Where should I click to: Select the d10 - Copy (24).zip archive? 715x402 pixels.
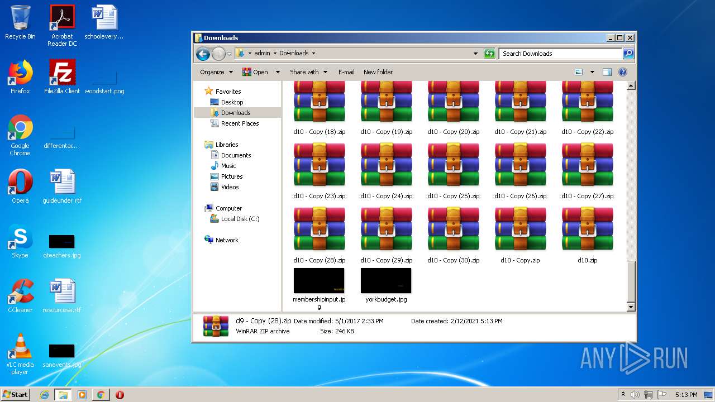click(387, 171)
